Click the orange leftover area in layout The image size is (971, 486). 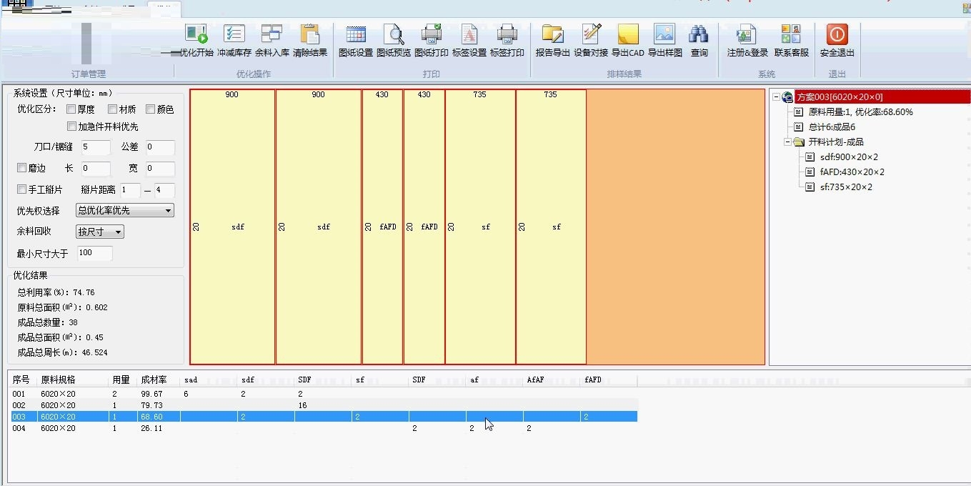676,227
